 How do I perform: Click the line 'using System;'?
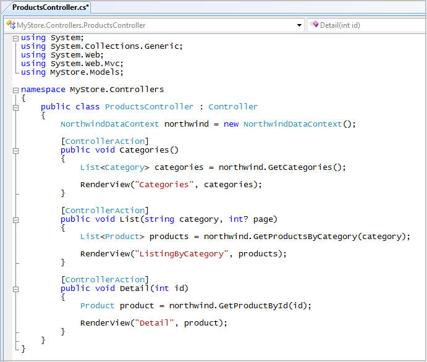[53, 38]
